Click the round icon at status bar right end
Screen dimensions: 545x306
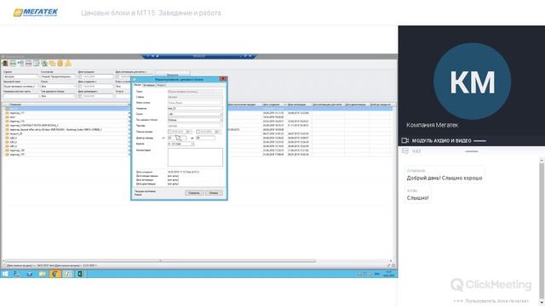coord(393,265)
